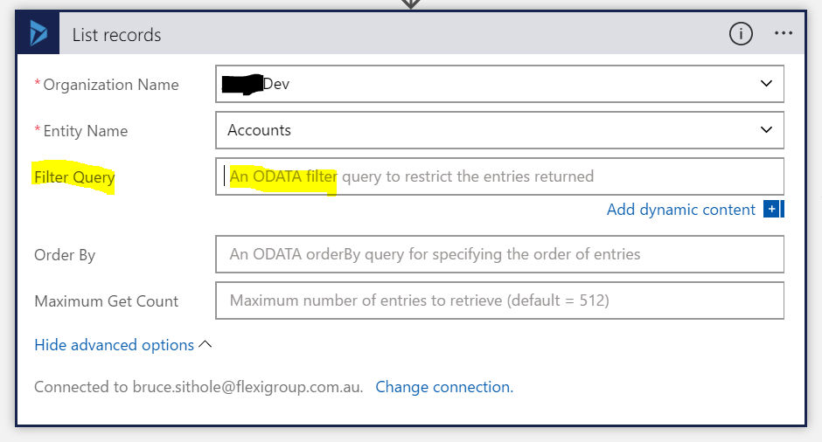The width and height of the screenshot is (822, 442).
Task: Collapse using Hide advanced options link
Action: pos(114,345)
